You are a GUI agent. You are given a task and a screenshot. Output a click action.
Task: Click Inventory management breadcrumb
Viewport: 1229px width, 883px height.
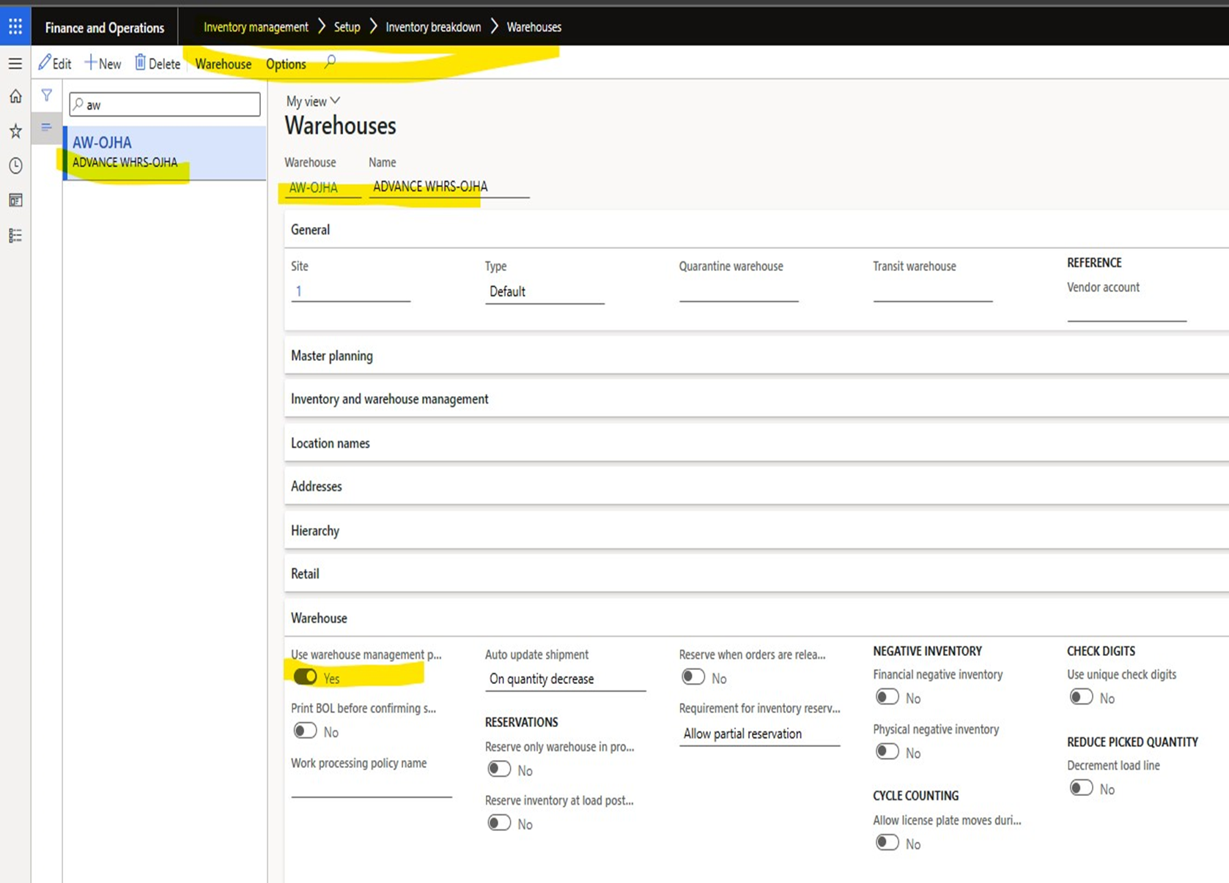pos(256,27)
